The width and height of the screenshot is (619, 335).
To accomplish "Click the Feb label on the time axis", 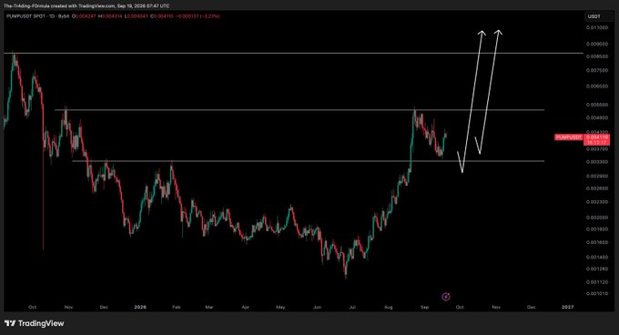I will coord(177,307).
